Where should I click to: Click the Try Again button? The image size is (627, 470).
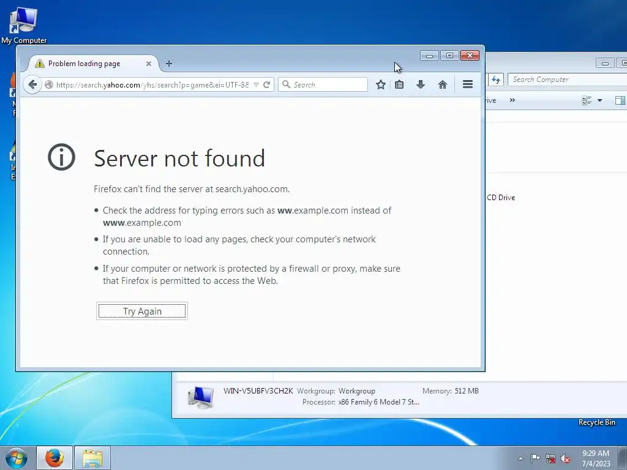pos(142,311)
